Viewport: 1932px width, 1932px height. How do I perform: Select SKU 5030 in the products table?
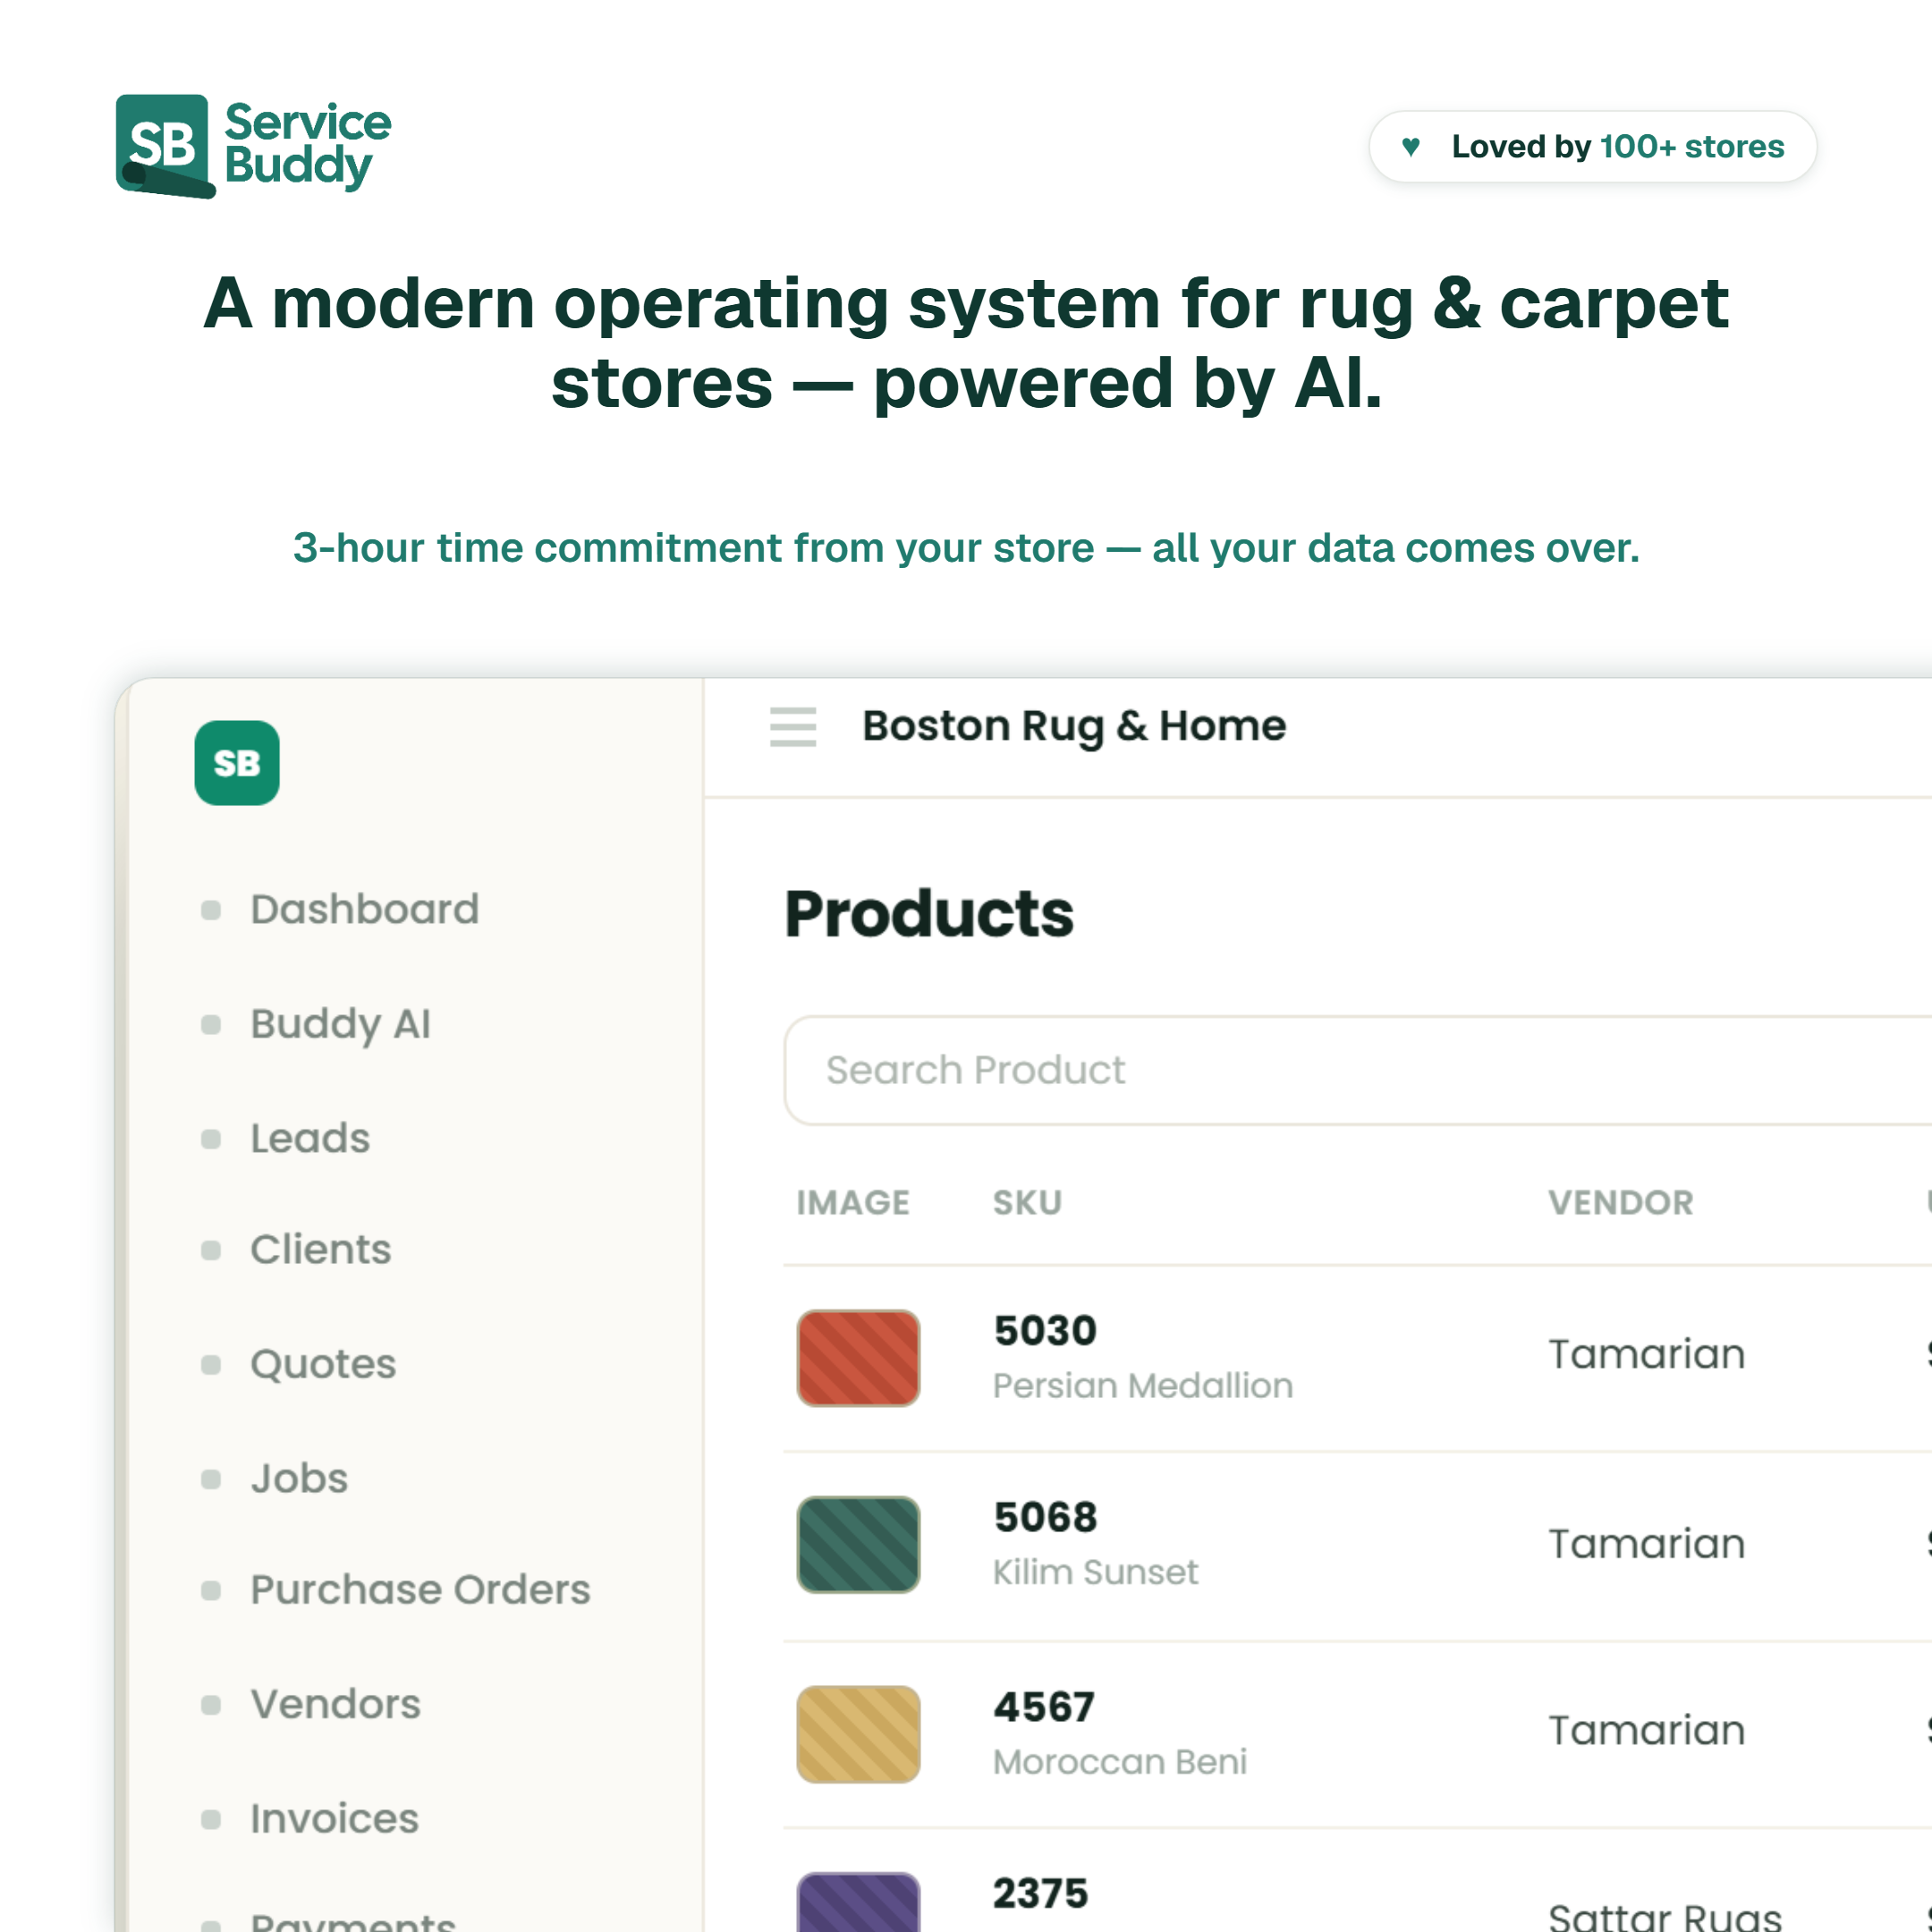[1045, 1331]
